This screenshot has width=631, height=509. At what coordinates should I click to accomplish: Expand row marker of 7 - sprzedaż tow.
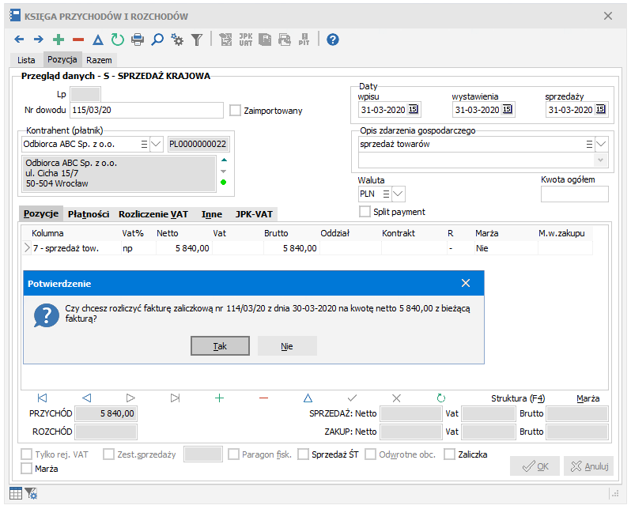click(x=27, y=248)
